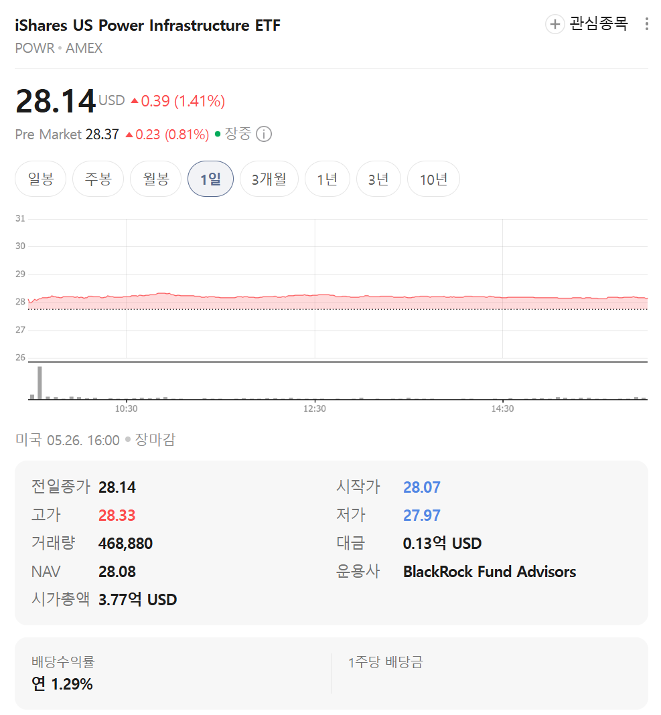Click the 14:30 time axis label

pyautogui.click(x=503, y=408)
